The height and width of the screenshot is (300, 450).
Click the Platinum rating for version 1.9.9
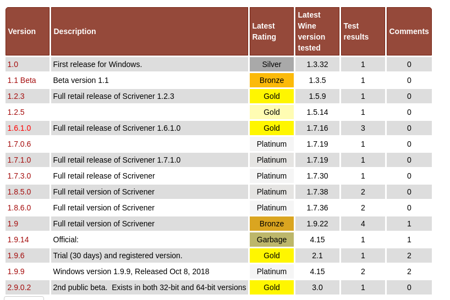[x=272, y=271]
